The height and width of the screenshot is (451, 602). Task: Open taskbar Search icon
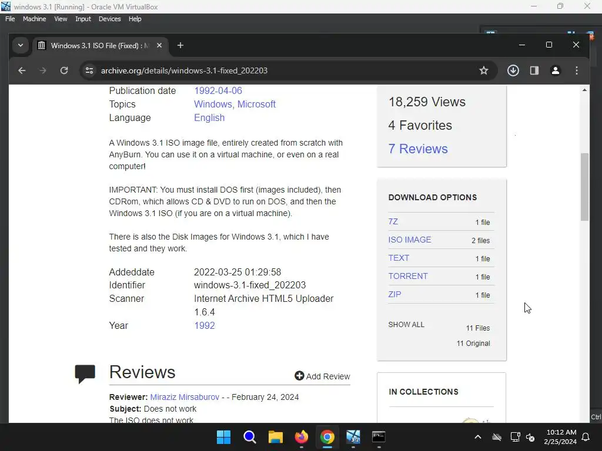tap(249, 437)
